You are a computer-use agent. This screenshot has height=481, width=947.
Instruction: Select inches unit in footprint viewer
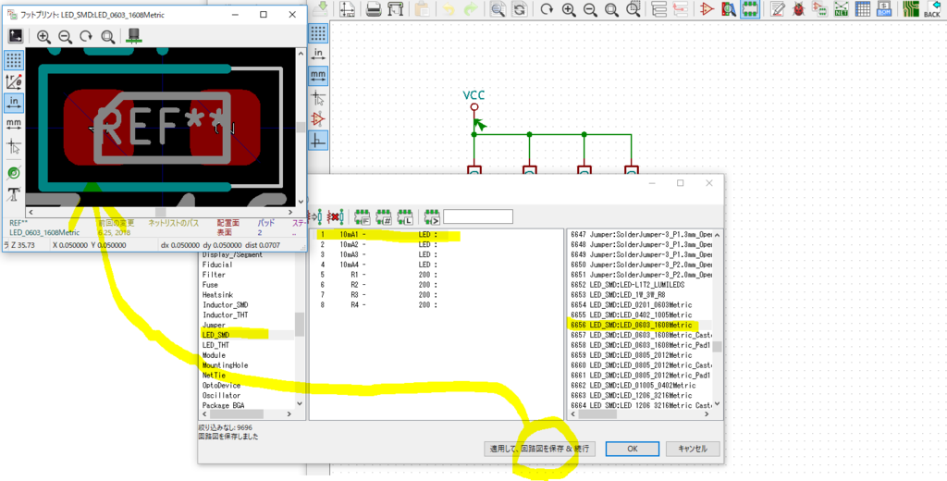pos(14,104)
